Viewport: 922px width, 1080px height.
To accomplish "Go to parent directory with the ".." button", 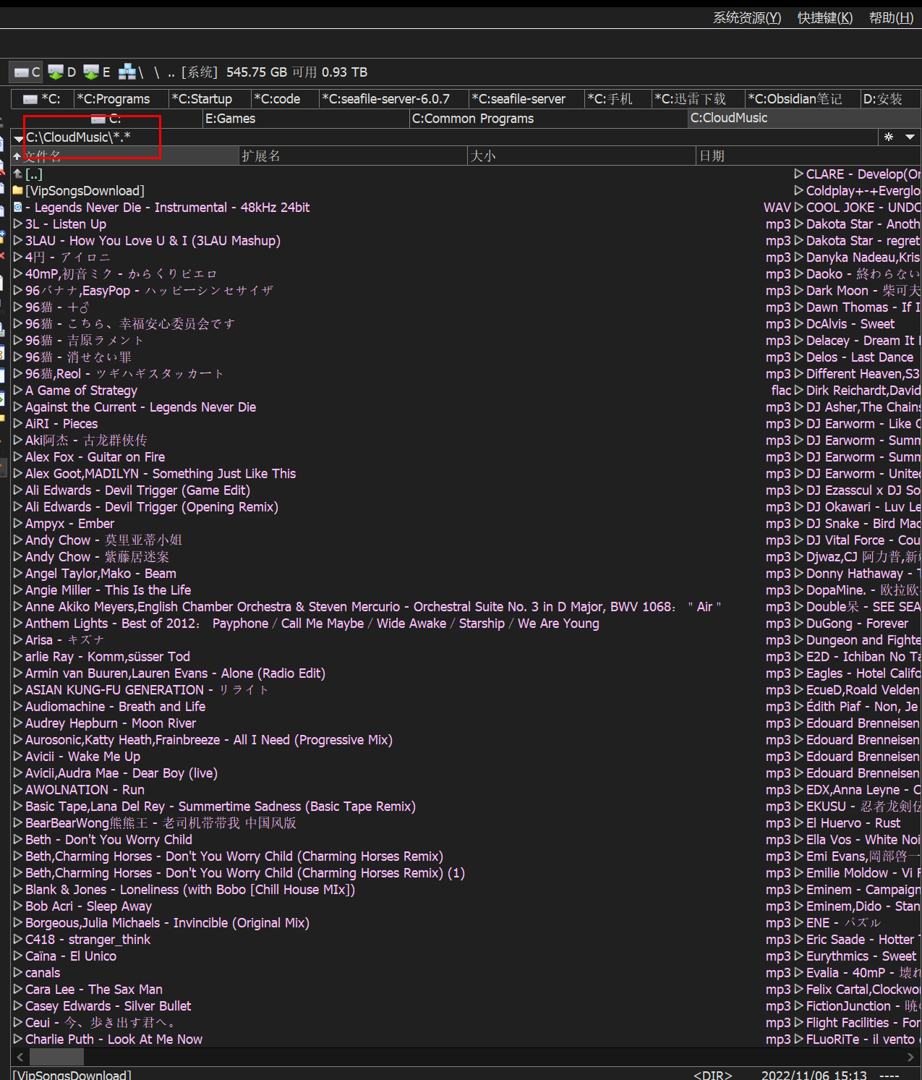I will 171,72.
